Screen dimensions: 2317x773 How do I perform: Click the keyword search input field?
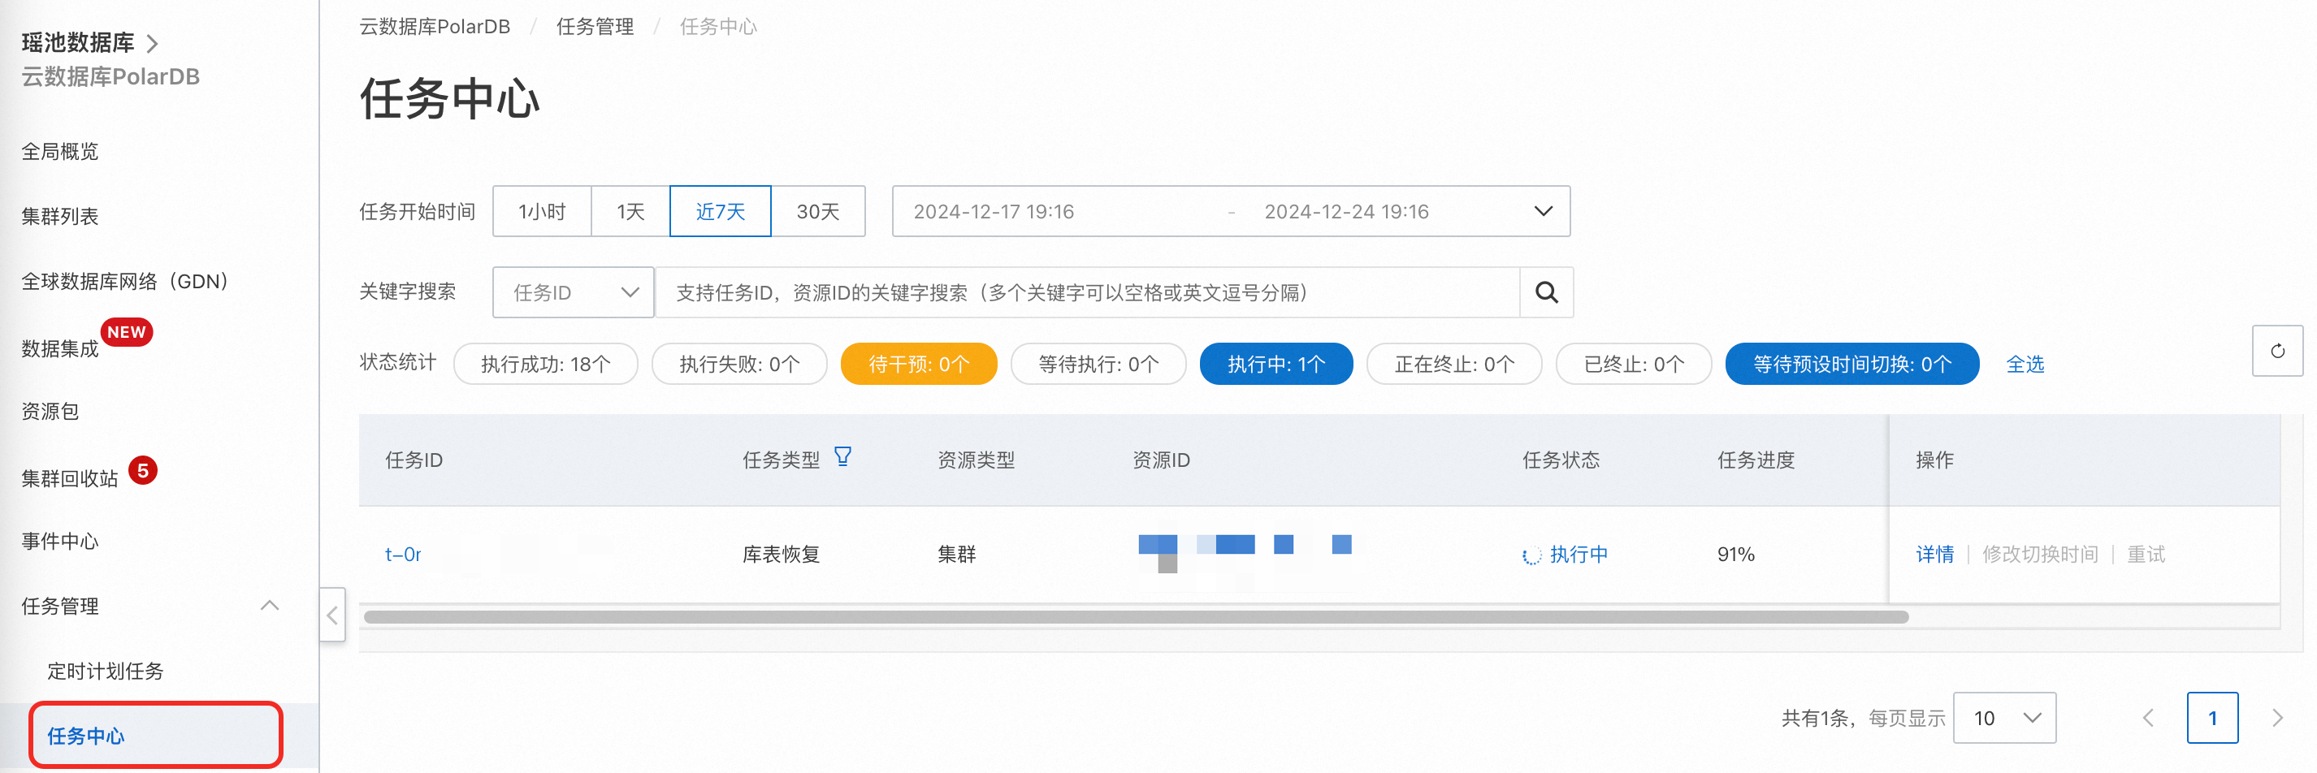[1086, 292]
